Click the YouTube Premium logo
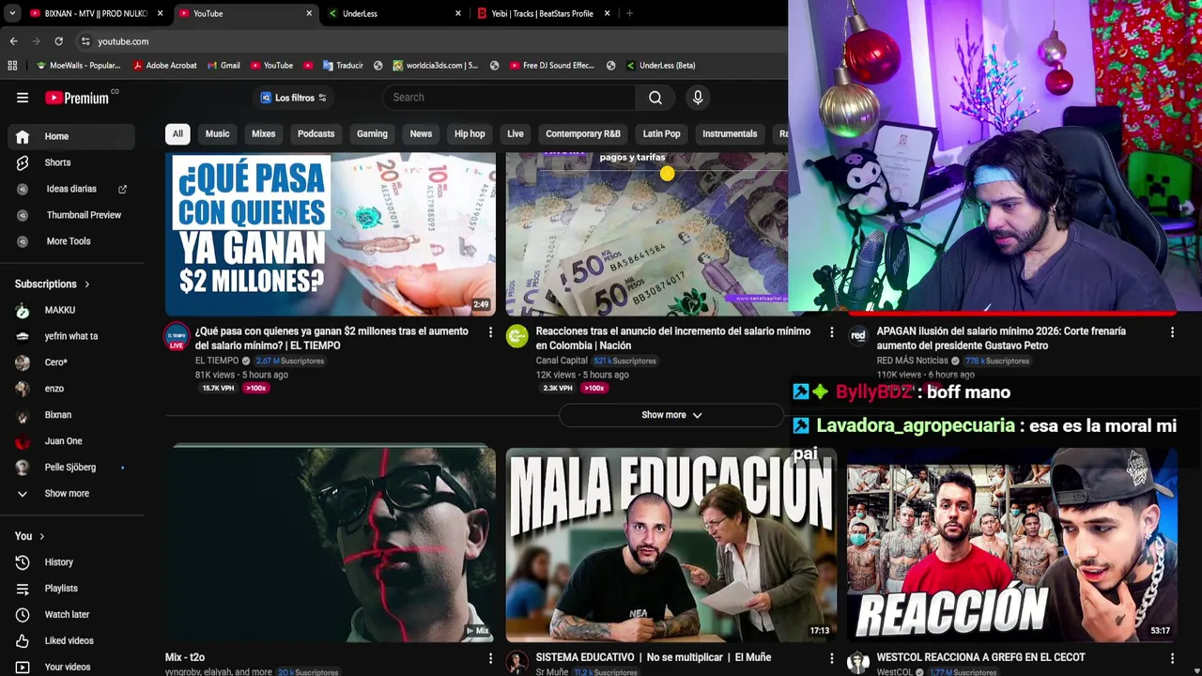 coord(77,98)
